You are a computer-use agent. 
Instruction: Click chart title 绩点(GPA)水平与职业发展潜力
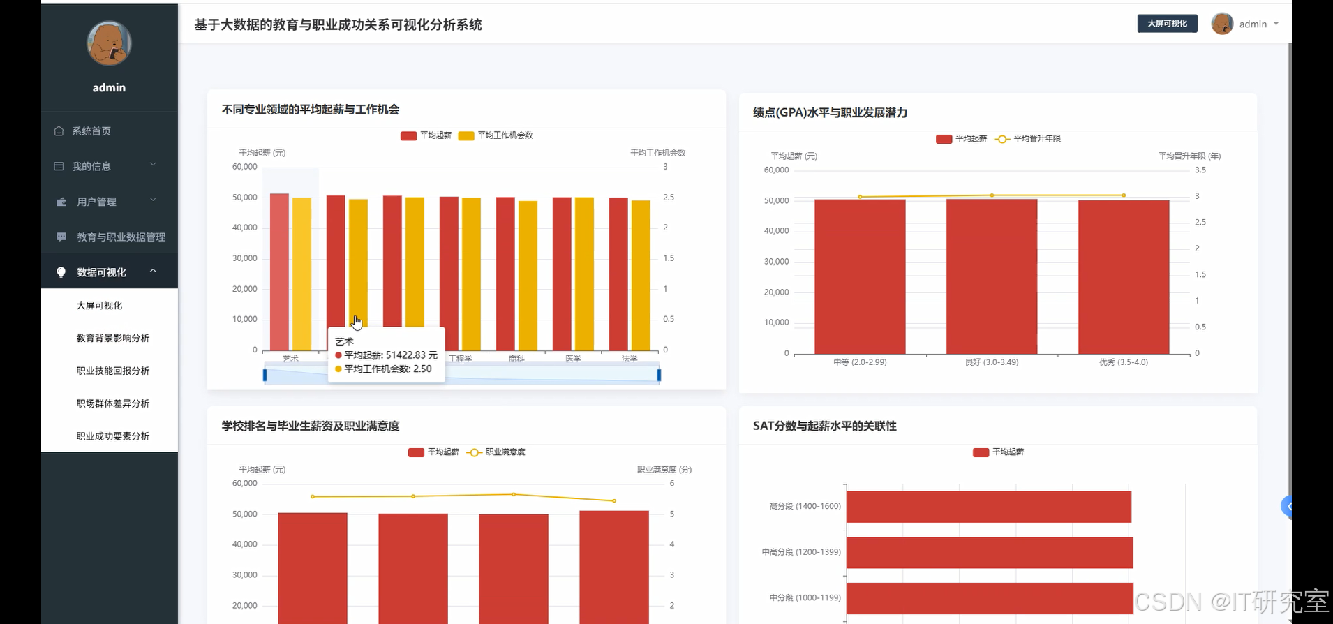point(830,113)
